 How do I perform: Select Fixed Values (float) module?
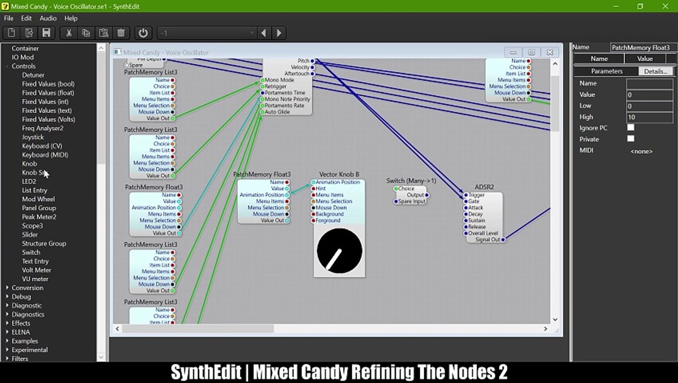tap(48, 93)
